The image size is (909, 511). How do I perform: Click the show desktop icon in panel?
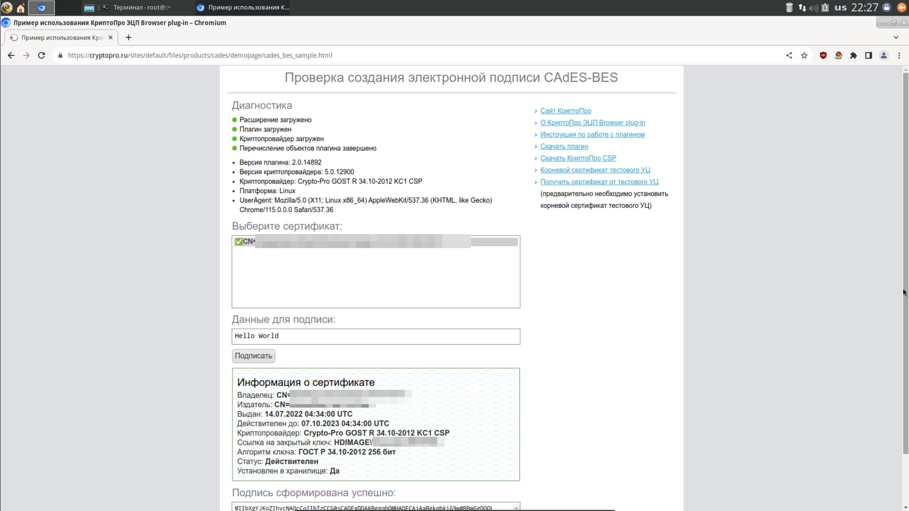[89, 8]
